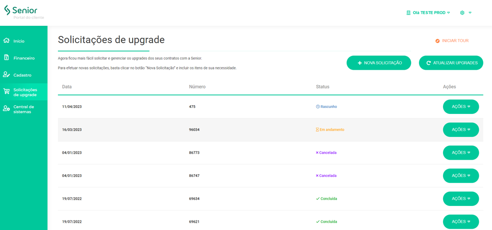Click the plus icon in Nova Solicitação

360,63
